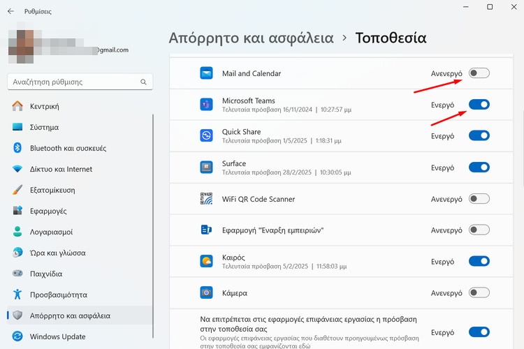Click the Bluetooth icon in sidebar
Screen dimensions: 524x349
(17, 148)
